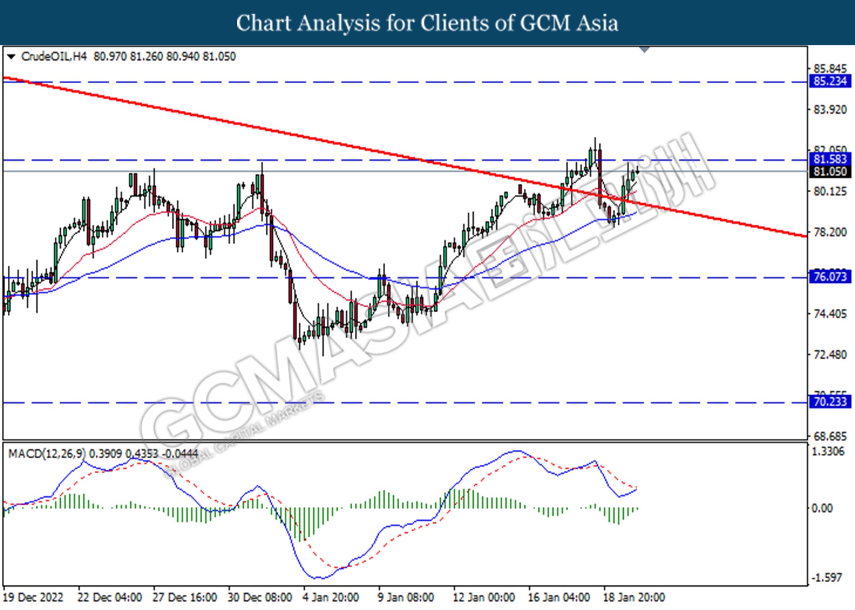Click the 68.685 price scale value
This screenshot has height=610, width=855.
(x=830, y=437)
